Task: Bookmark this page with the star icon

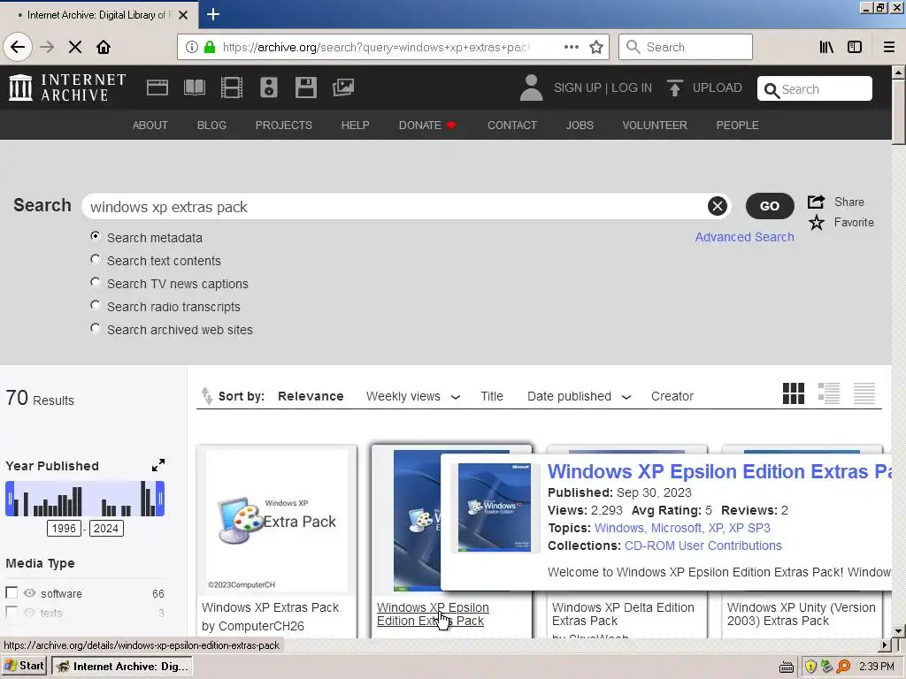Action: [596, 47]
